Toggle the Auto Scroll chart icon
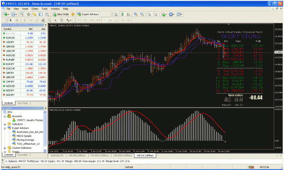This screenshot has width=284, height=170. pyautogui.click(x=149, y=14)
